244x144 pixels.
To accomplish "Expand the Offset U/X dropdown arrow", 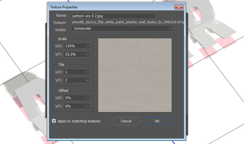I will pyautogui.click(x=88, y=98).
